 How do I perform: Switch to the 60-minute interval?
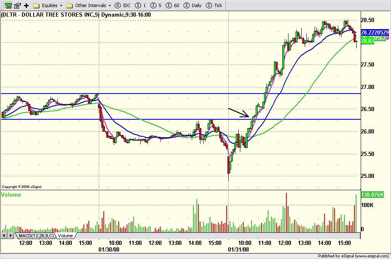coord(173,5)
